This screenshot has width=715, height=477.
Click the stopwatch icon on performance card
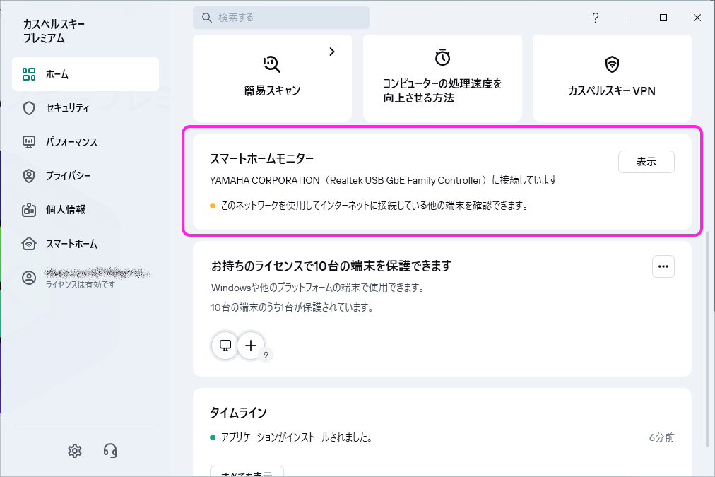pos(442,57)
